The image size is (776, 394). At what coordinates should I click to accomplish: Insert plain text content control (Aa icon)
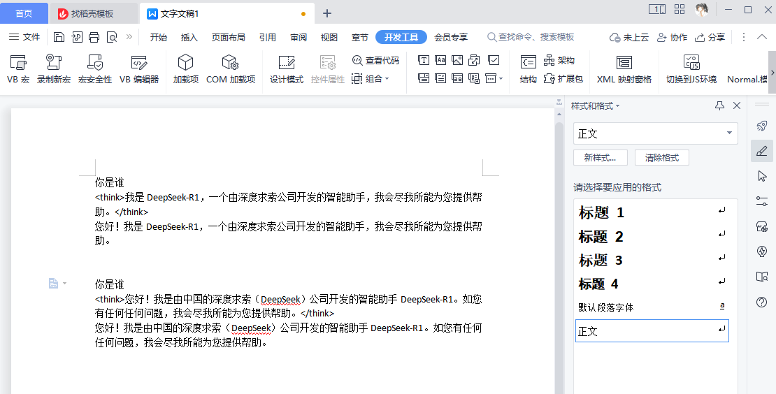click(x=440, y=60)
